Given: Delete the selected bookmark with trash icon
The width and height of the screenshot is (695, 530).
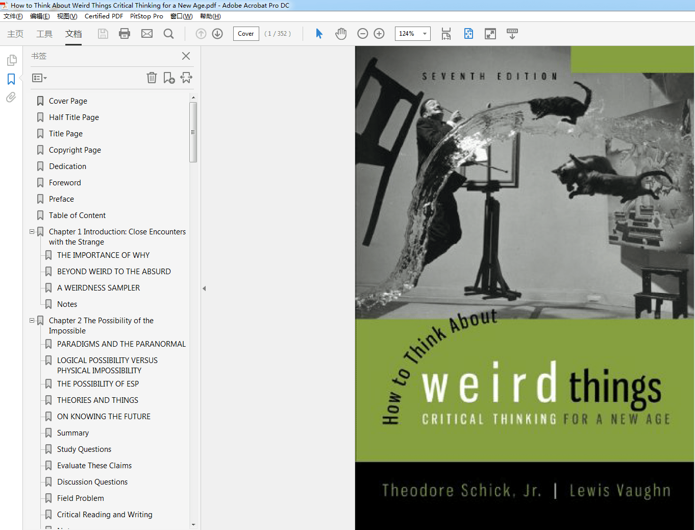Looking at the screenshot, I should pyautogui.click(x=152, y=77).
